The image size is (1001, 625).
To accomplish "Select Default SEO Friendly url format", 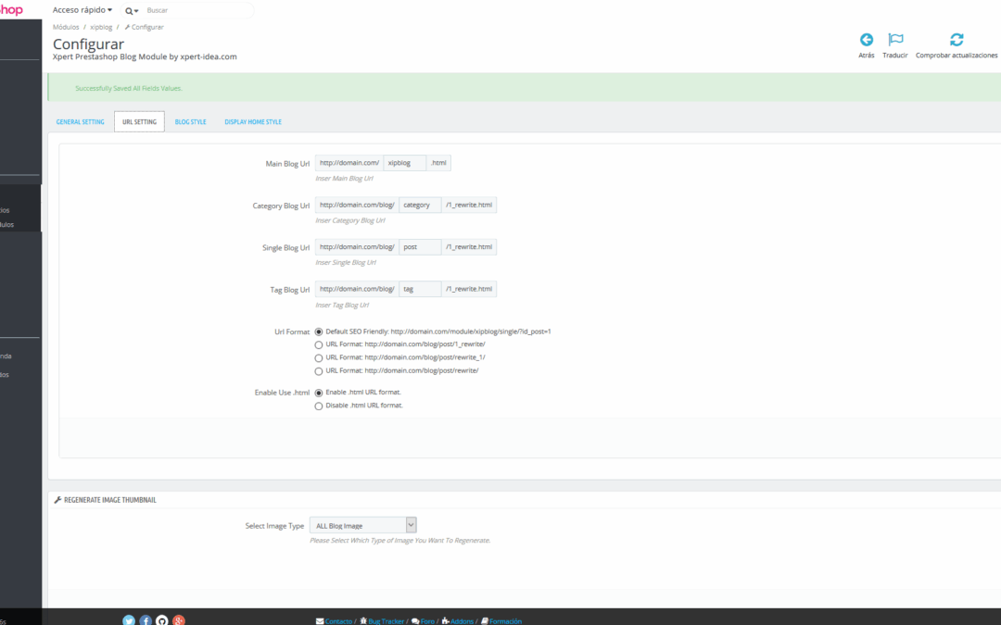I will click(319, 331).
